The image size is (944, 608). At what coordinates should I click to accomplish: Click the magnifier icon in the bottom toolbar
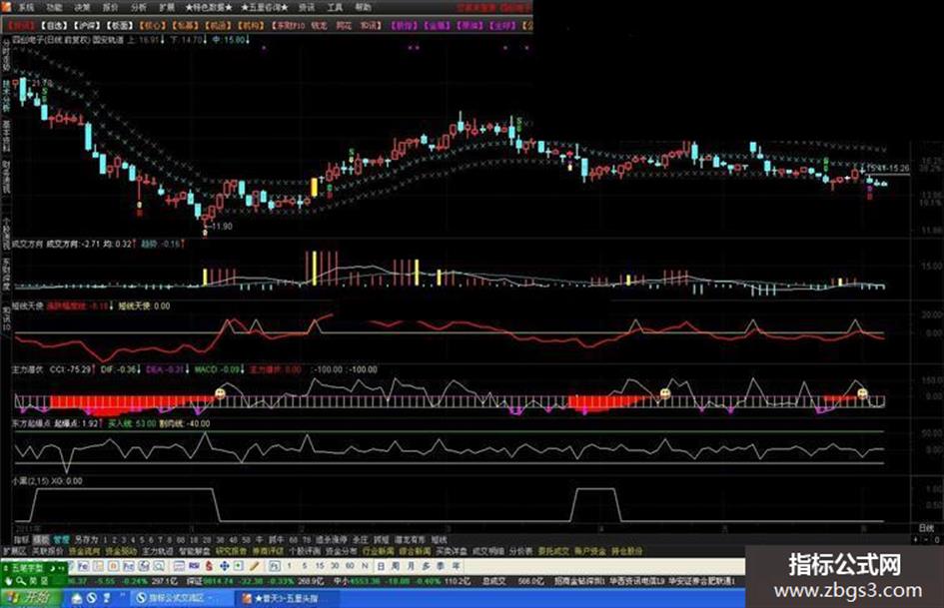159,566
